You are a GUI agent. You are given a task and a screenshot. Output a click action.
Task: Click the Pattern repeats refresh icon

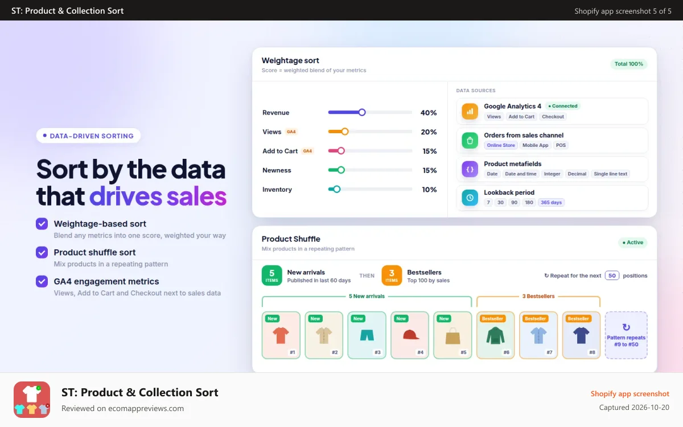click(x=626, y=327)
